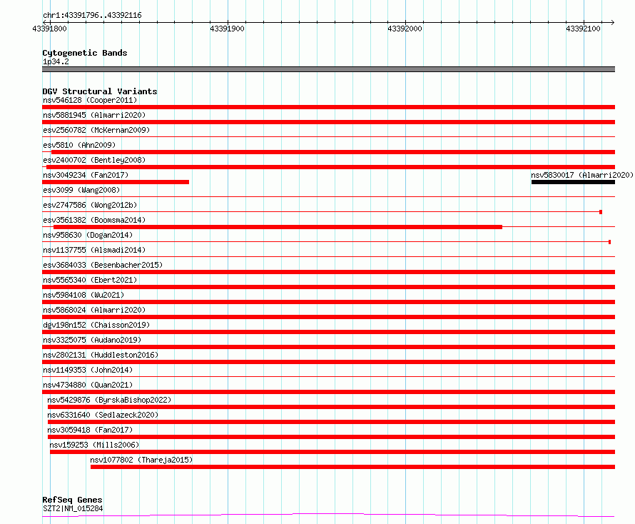Click the Cytogenetic Bands track title
The image size is (635, 524).
(85, 53)
